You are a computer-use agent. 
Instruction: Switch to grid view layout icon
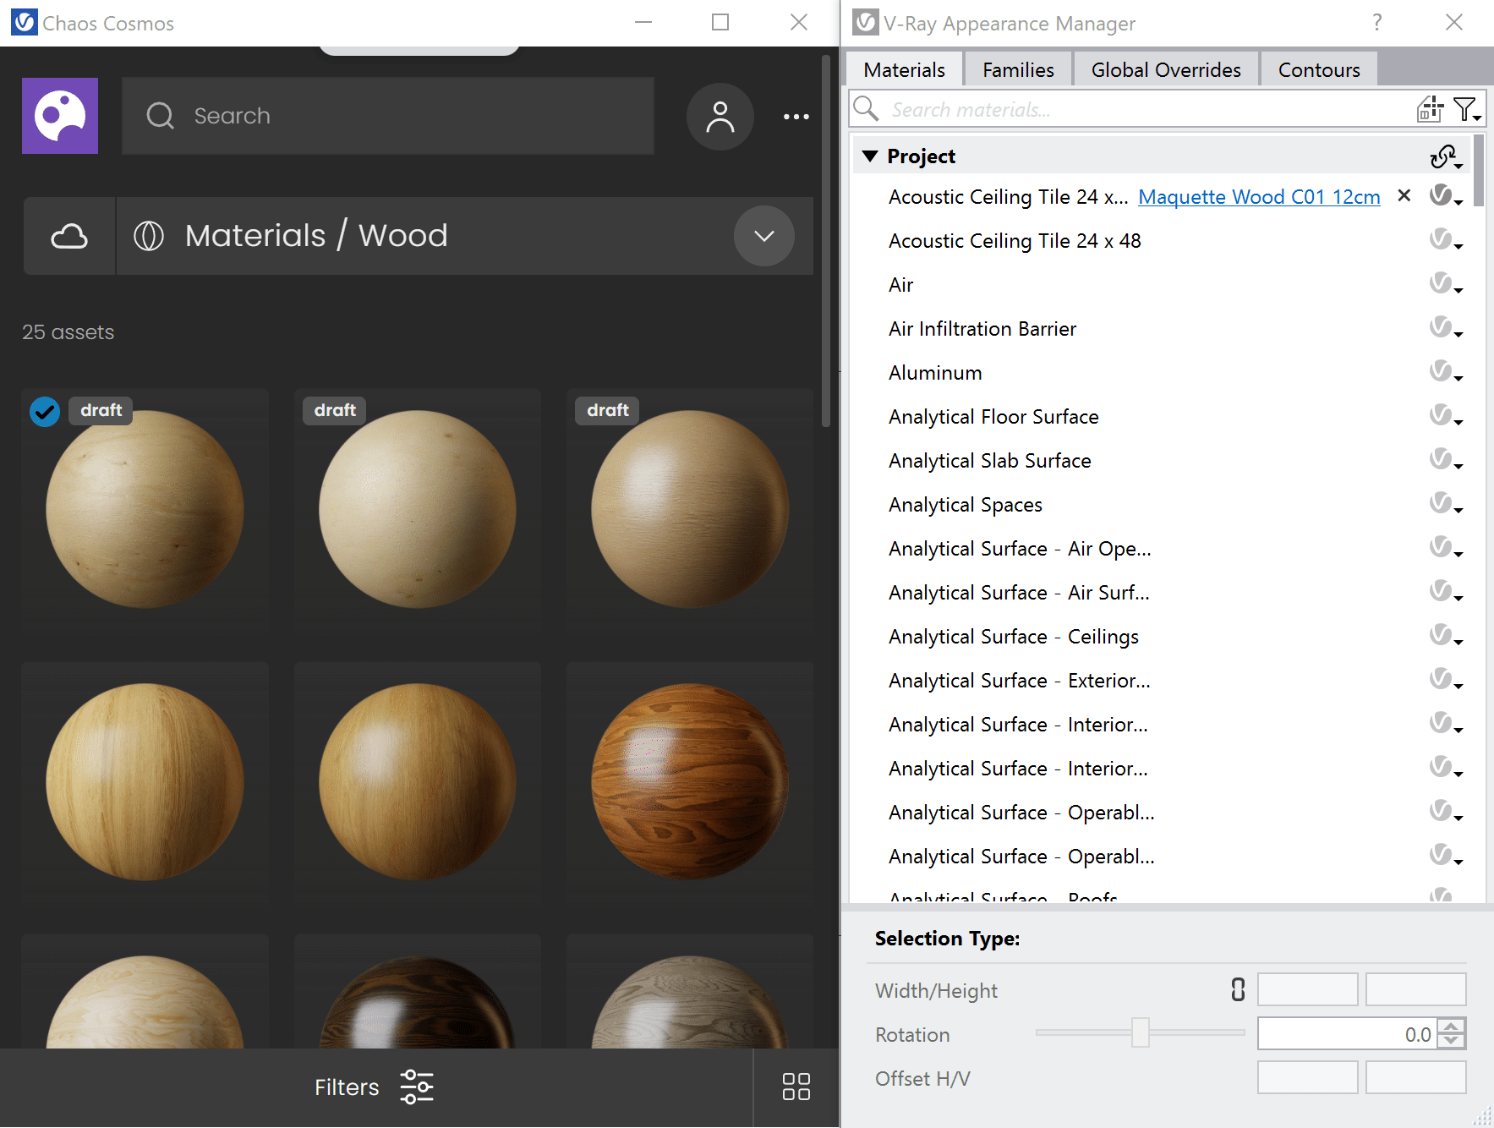[x=796, y=1087]
